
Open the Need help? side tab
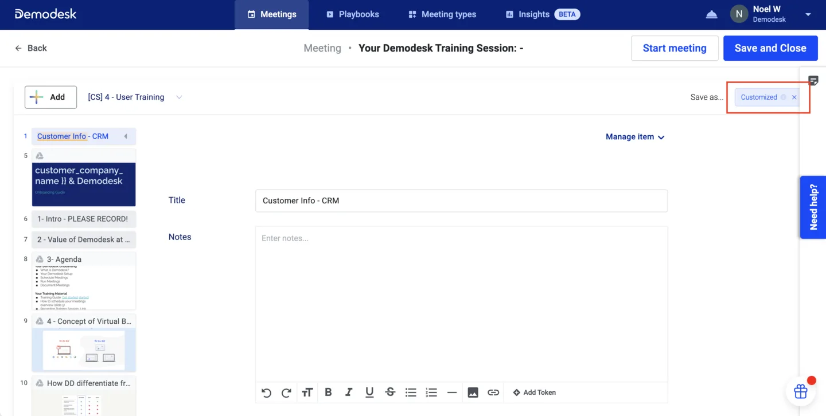click(813, 207)
